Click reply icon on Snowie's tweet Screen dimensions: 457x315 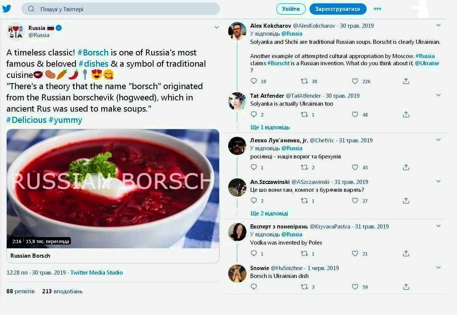click(x=254, y=287)
